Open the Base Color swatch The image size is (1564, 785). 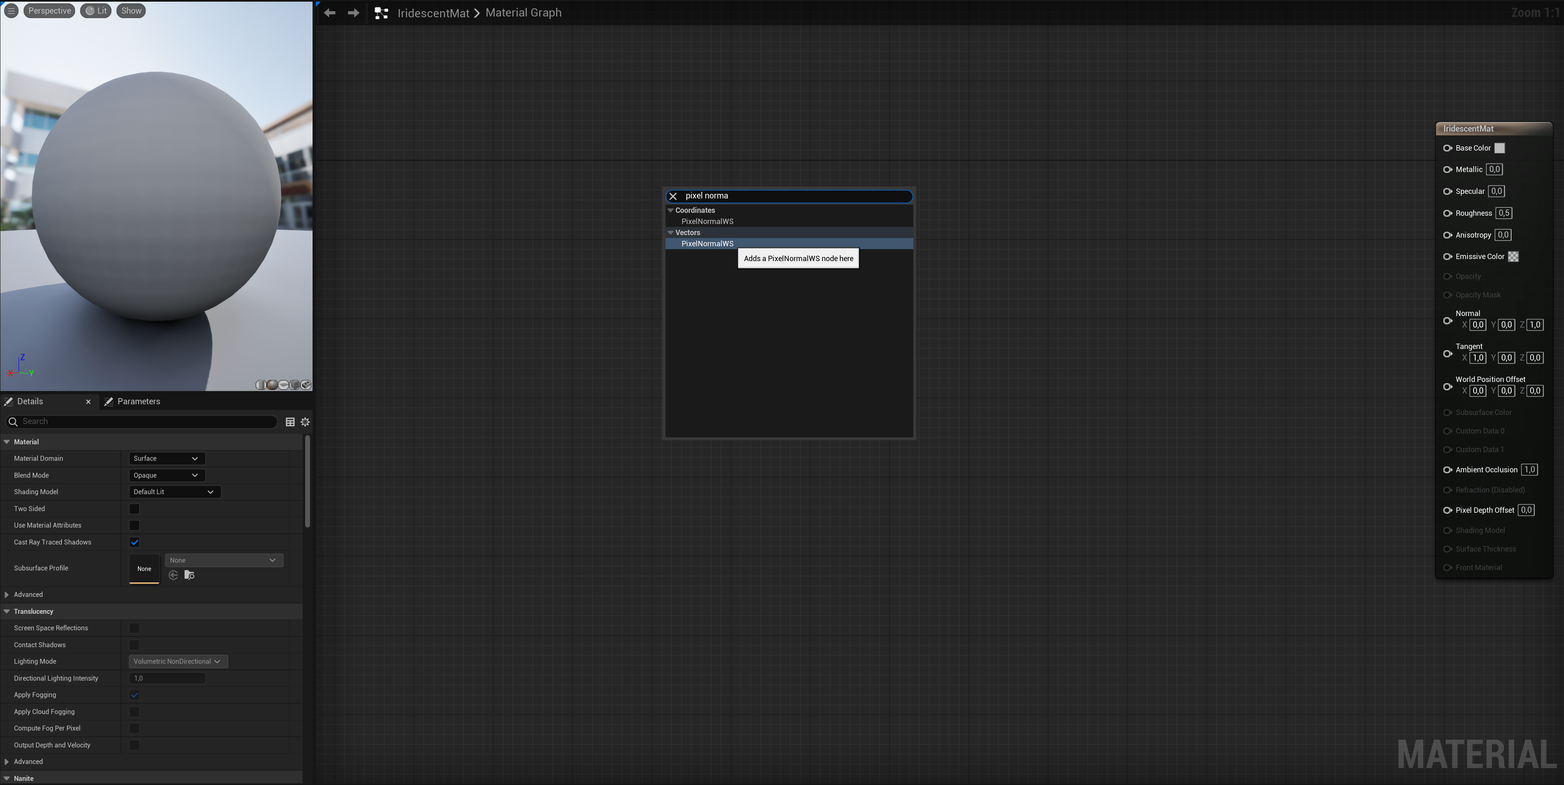[x=1499, y=148]
